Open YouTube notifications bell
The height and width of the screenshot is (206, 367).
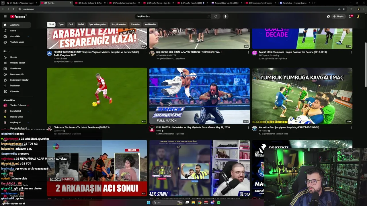350,16
